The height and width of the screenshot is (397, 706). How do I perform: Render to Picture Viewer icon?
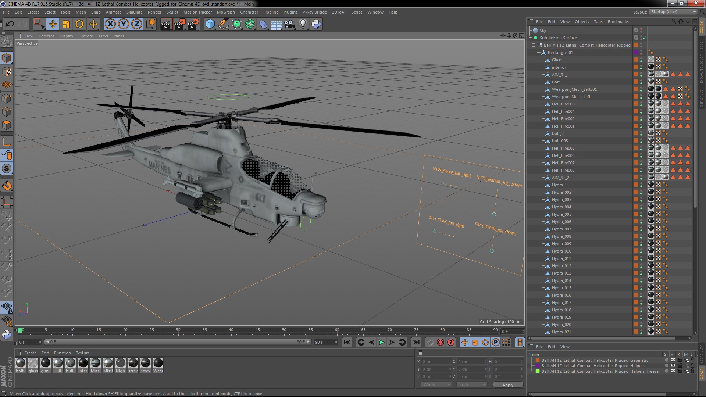click(180, 24)
